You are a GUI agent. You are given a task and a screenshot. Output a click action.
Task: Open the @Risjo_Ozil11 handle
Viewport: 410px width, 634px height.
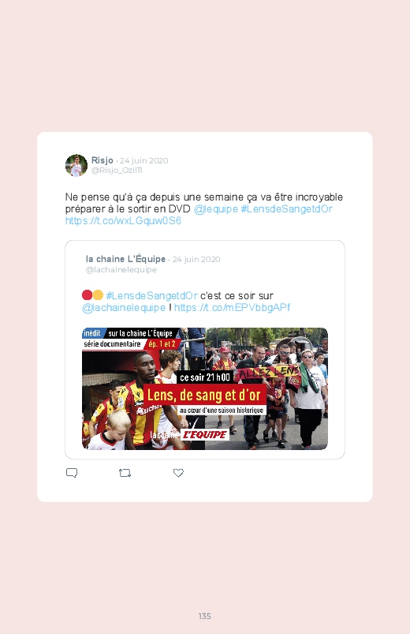[x=117, y=171]
